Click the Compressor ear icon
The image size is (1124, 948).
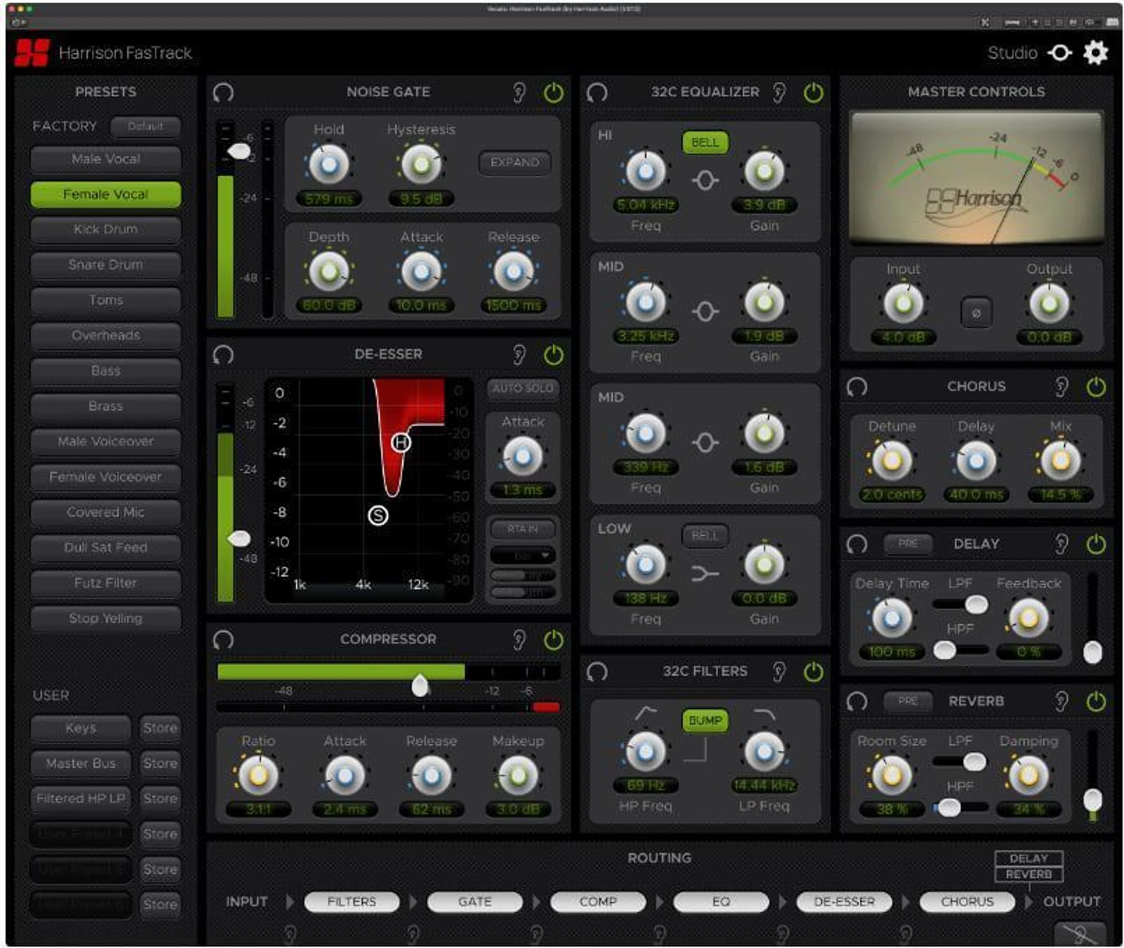519,639
